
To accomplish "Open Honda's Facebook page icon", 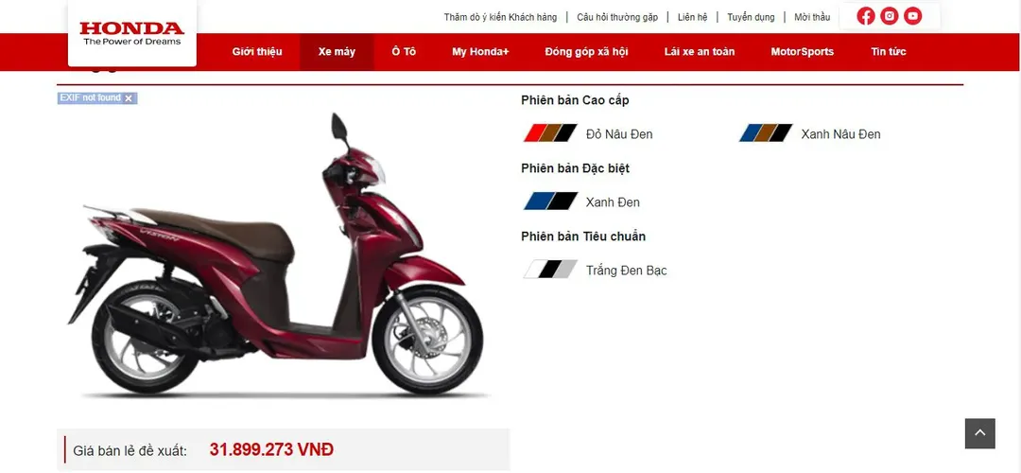I will coord(865,16).
